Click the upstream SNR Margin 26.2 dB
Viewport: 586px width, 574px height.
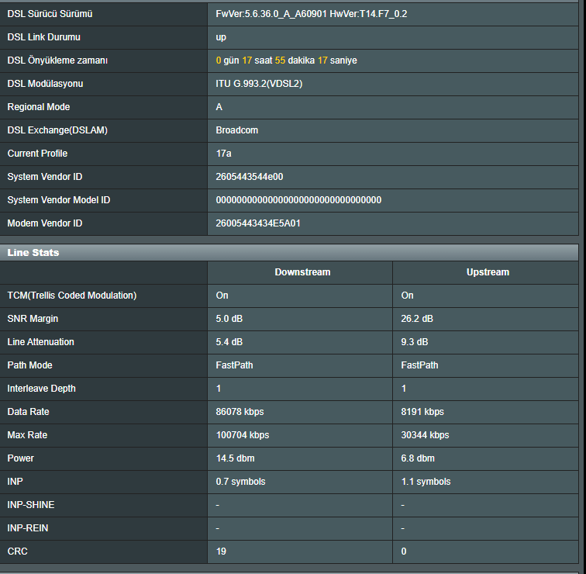(417, 319)
